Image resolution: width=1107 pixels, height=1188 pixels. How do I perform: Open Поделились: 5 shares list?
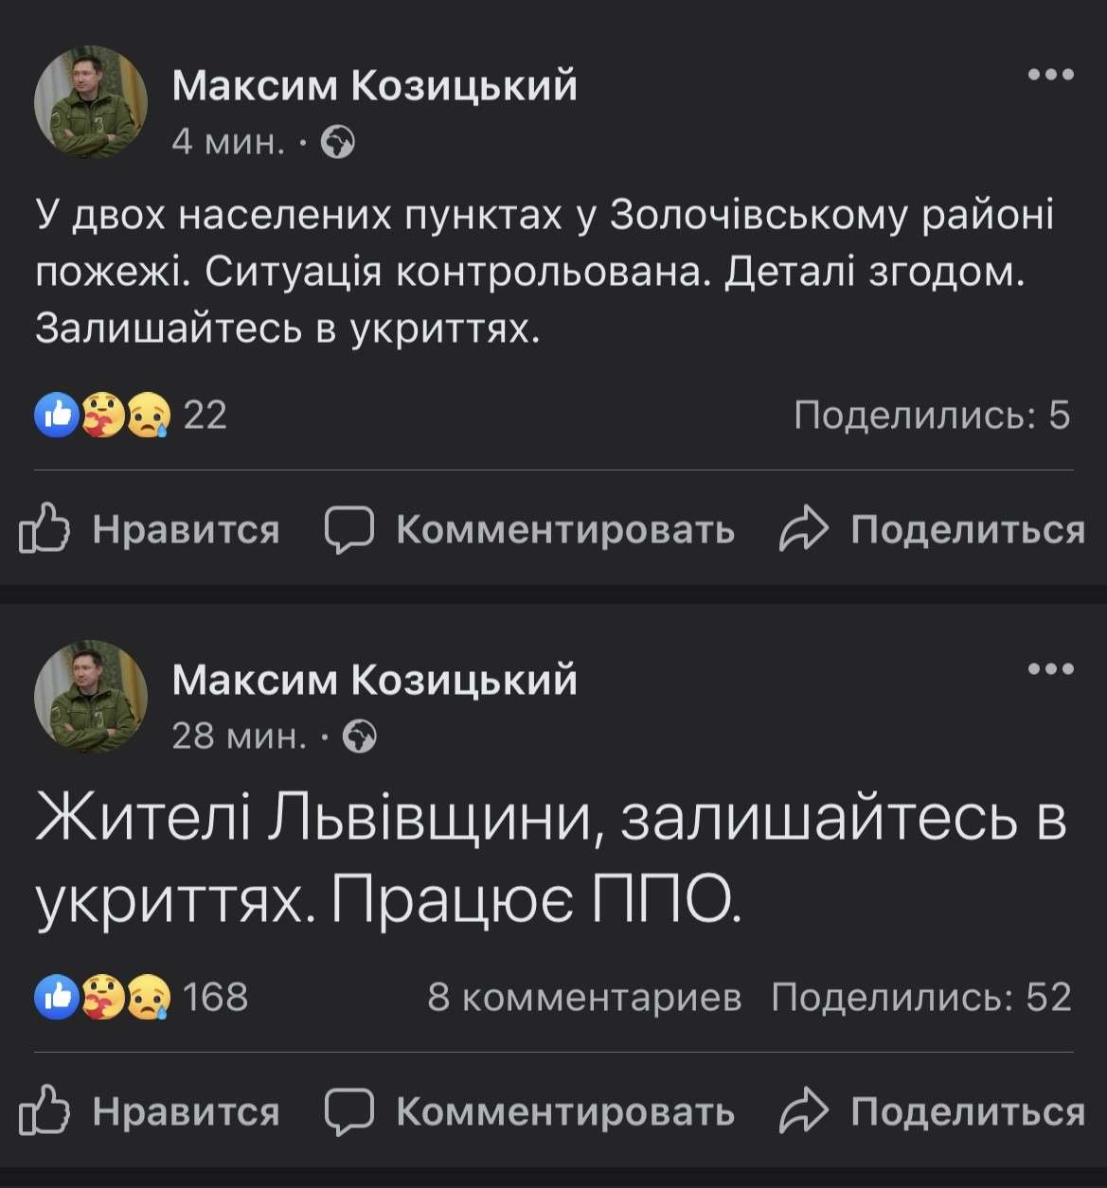(932, 413)
